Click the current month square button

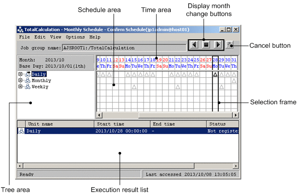click(205, 45)
